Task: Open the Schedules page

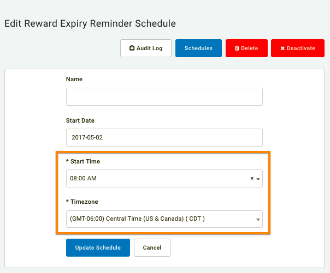Action: tap(198, 48)
